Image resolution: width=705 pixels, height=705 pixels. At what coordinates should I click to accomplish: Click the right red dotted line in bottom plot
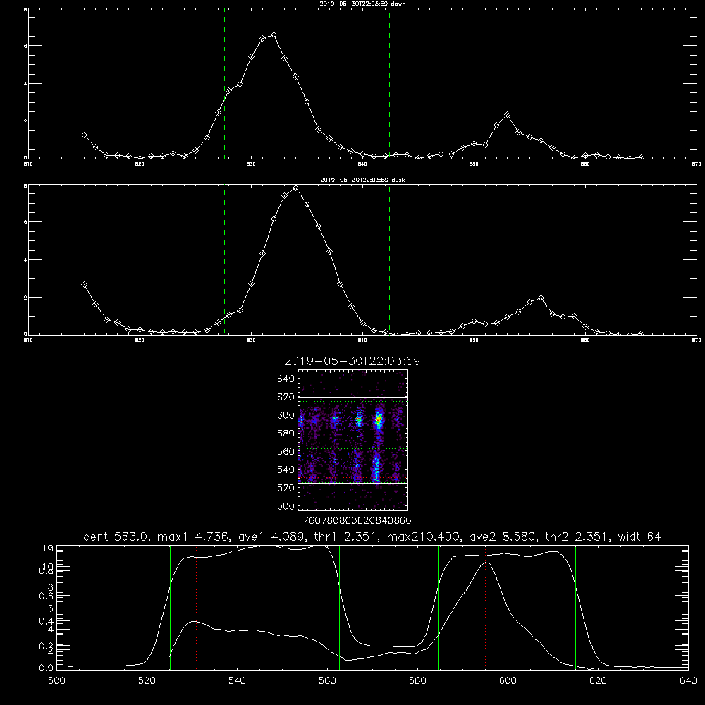point(485,607)
